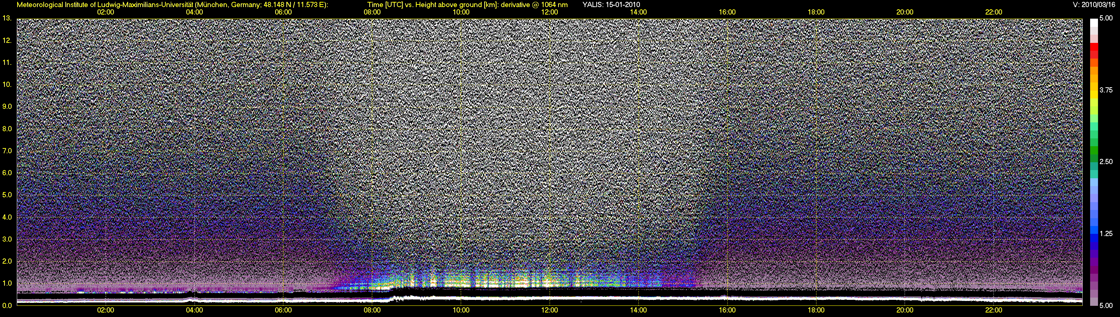Click the 02:00 label on the top time axis

coord(106,12)
